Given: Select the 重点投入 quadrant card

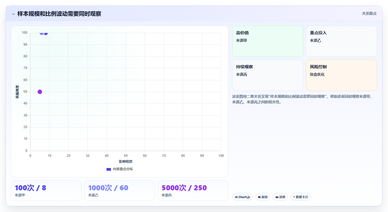Looking at the screenshot, I should click(x=341, y=41).
